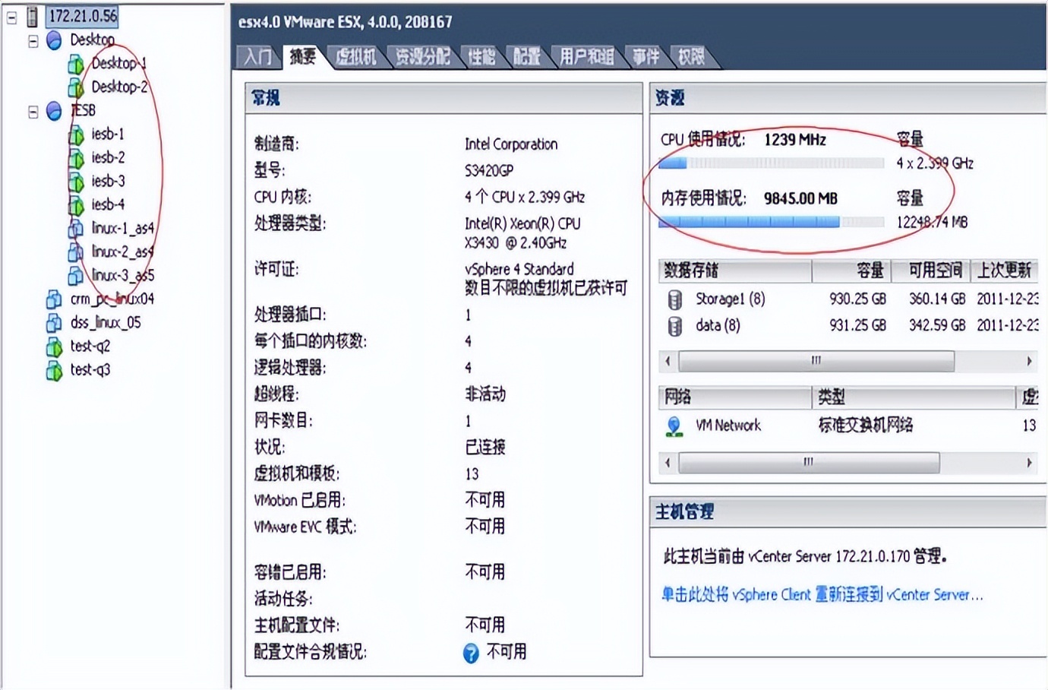1048x690 pixels.
Task: Click the iesb-3 VM icon
Action: point(76,182)
